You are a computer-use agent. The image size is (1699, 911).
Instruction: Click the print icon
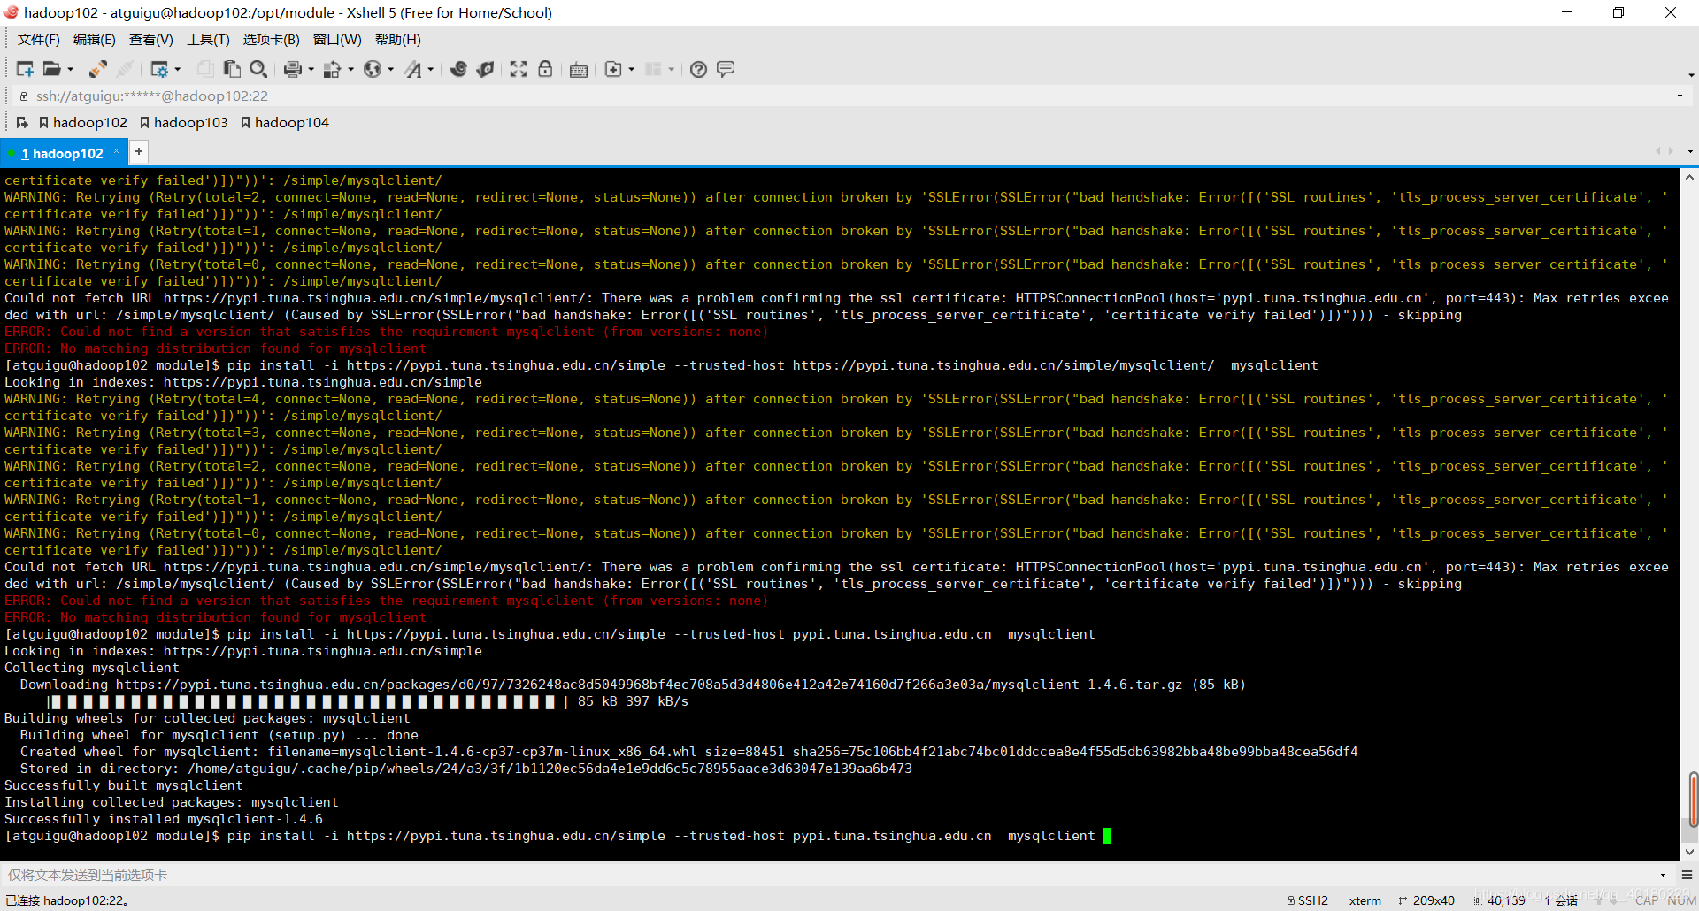pos(293,69)
